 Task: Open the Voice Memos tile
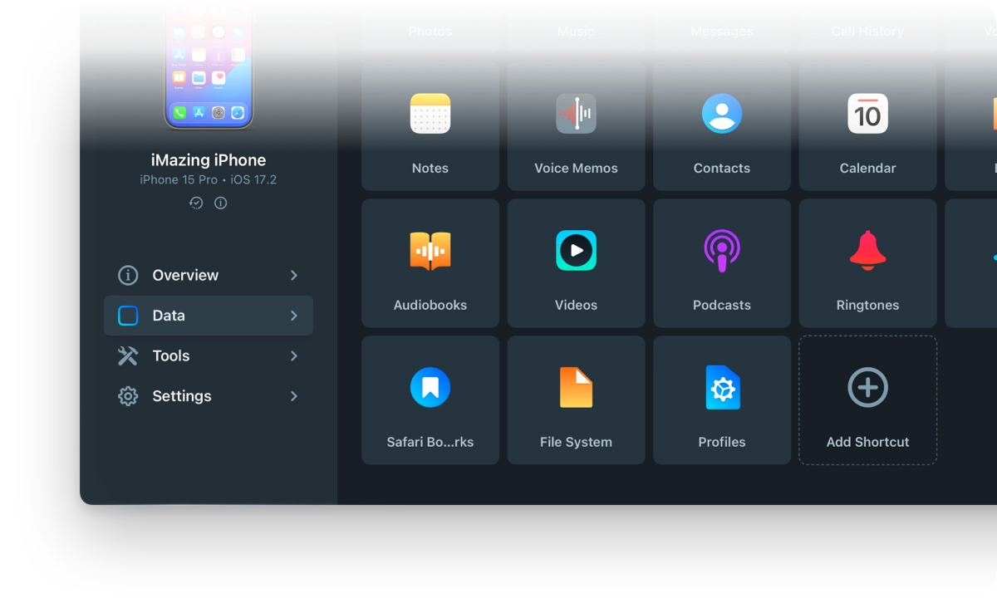576,126
